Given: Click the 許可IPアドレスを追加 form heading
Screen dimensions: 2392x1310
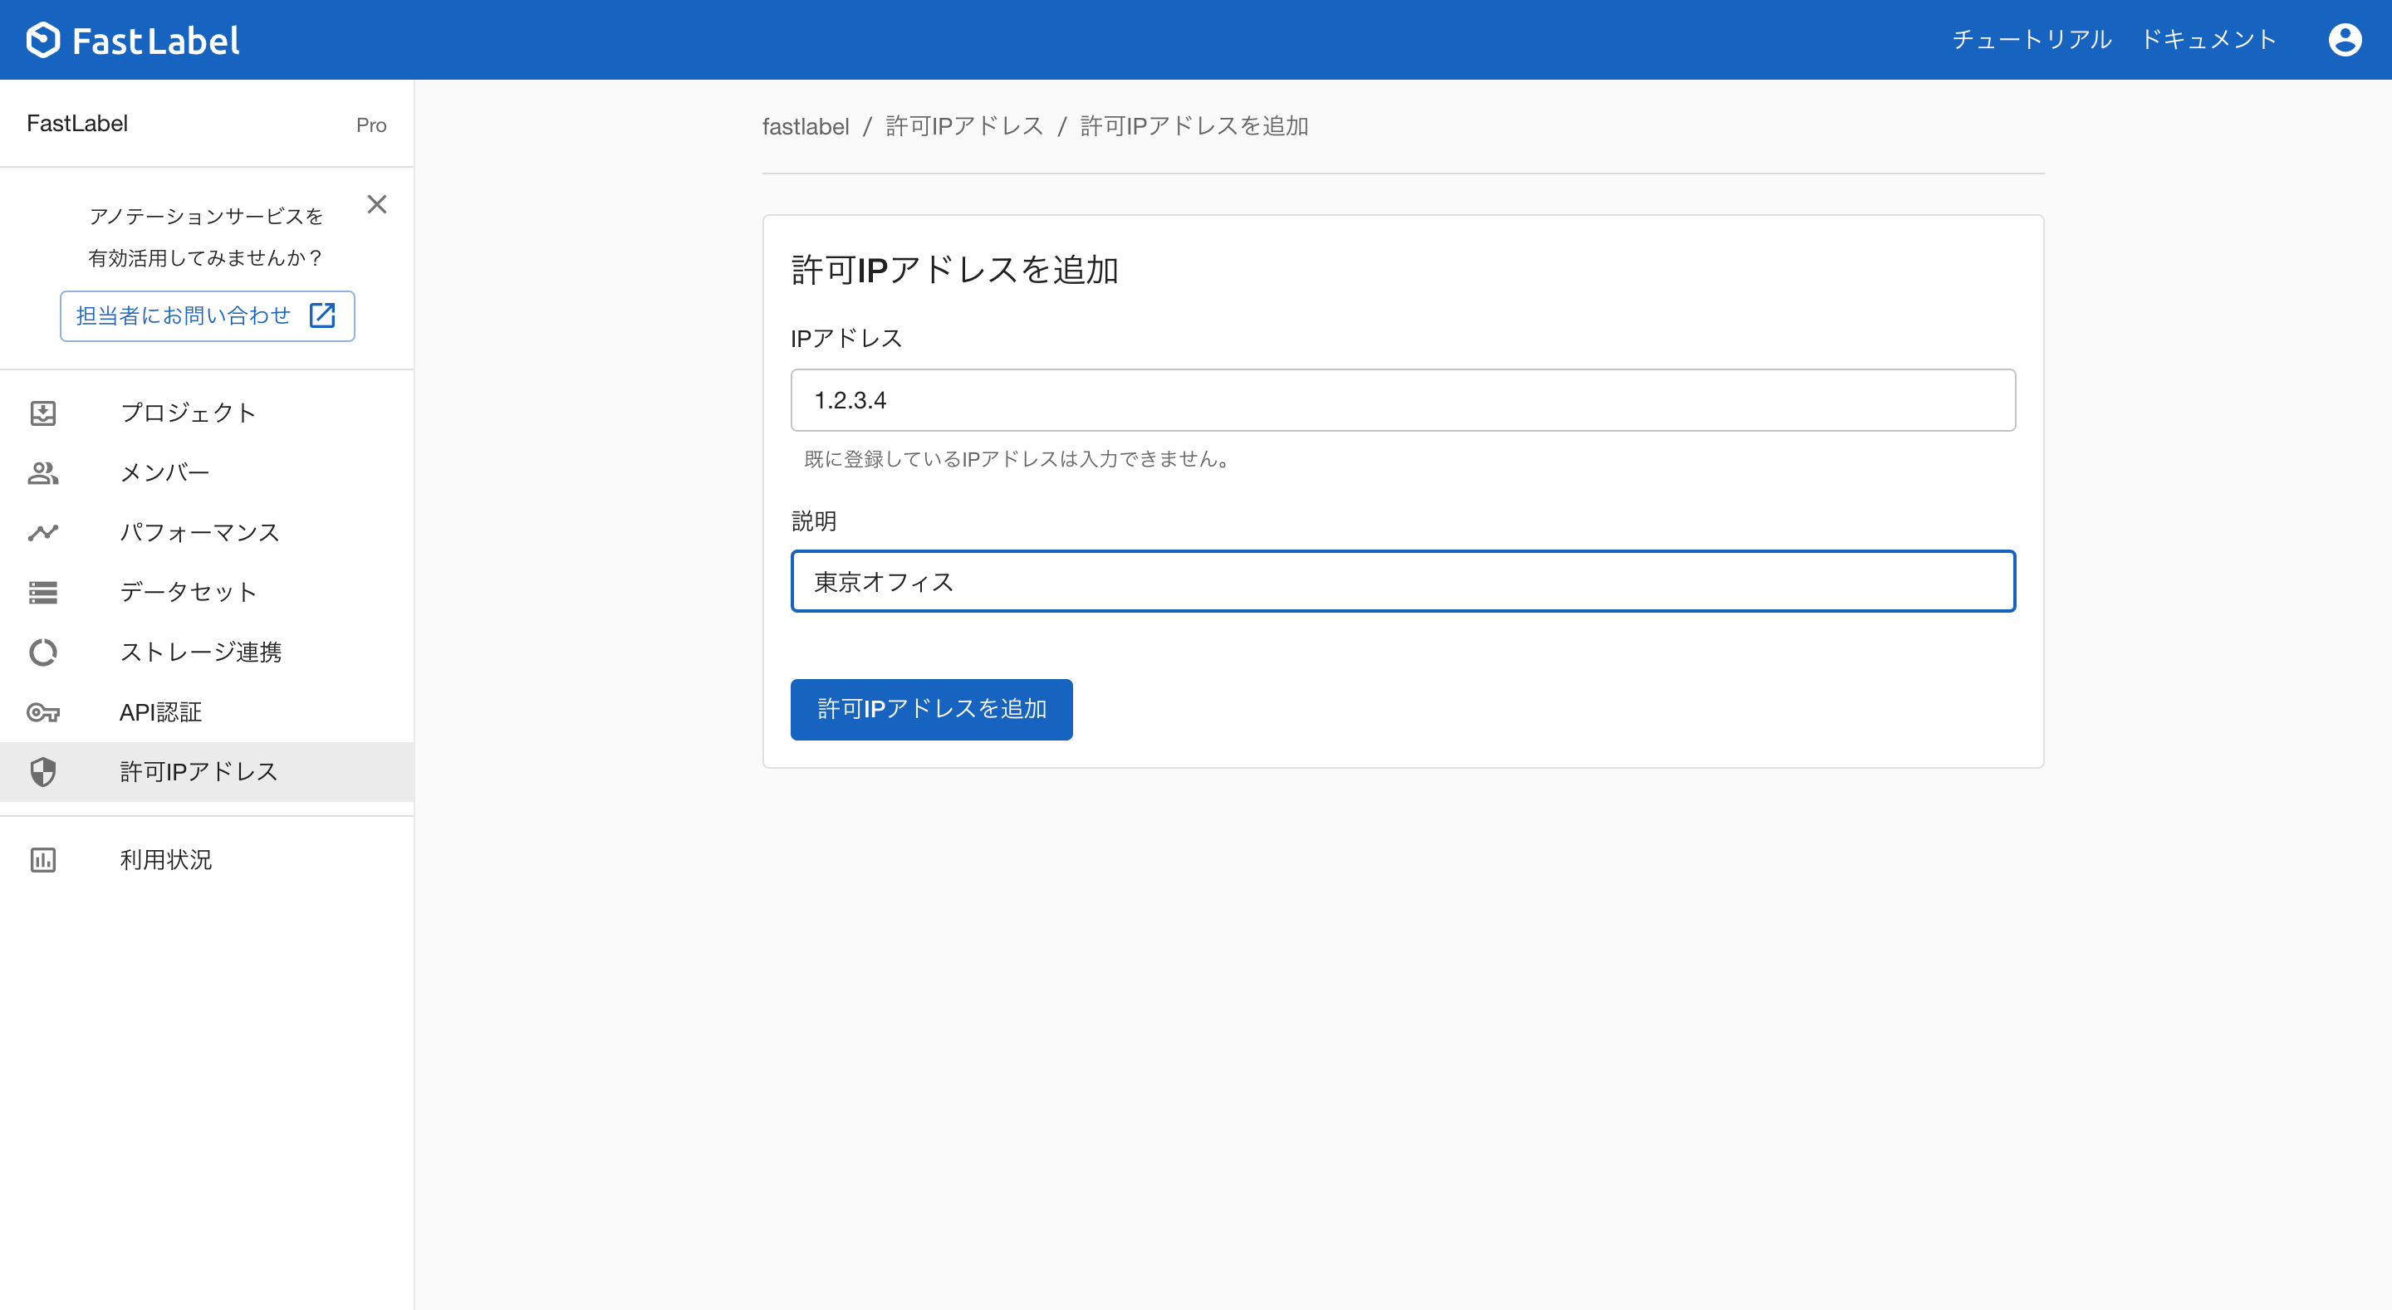Looking at the screenshot, I should [x=954, y=270].
